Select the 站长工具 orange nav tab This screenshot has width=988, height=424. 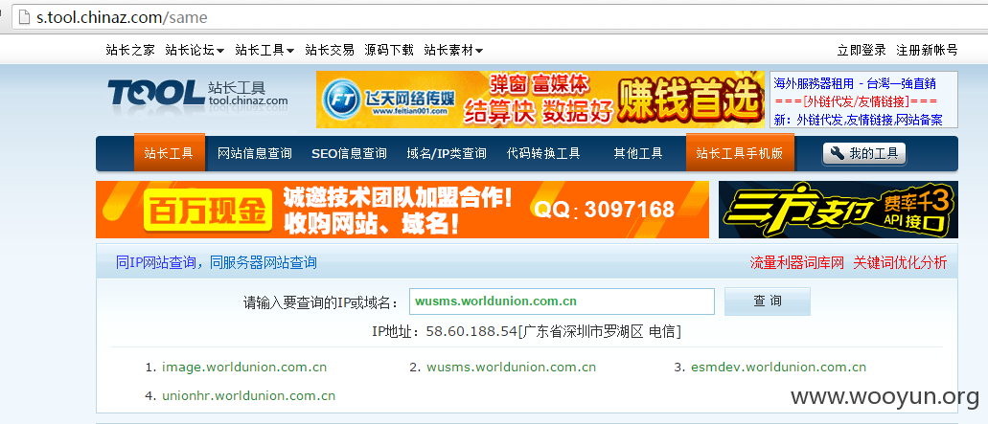pyautogui.click(x=169, y=153)
